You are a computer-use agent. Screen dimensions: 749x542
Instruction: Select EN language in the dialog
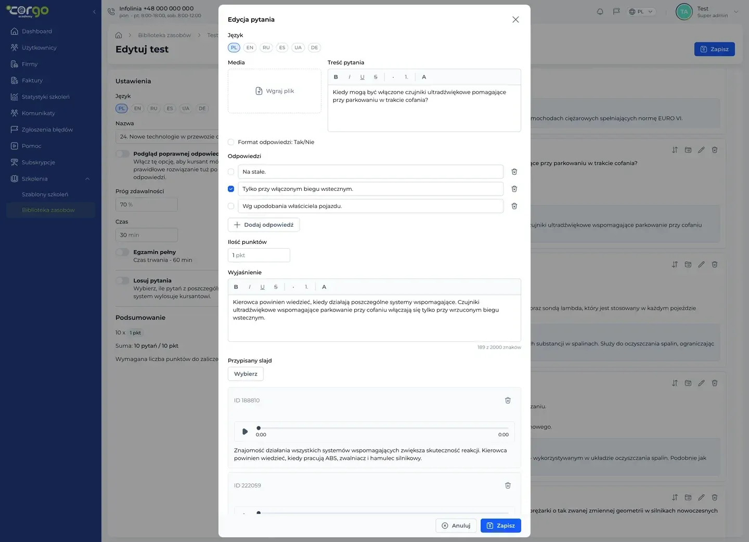pos(250,48)
